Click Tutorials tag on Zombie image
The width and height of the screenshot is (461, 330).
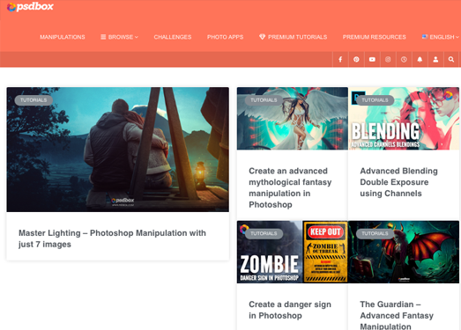click(264, 233)
